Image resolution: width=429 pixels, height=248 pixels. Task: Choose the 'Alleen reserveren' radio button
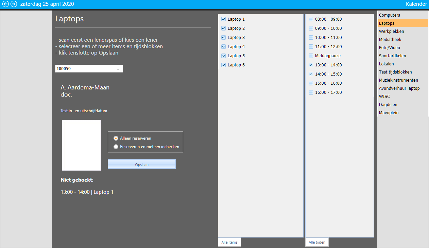click(116, 138)
